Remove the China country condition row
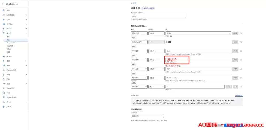This screenshot has height=130, width=266. (x=241, y=33)
